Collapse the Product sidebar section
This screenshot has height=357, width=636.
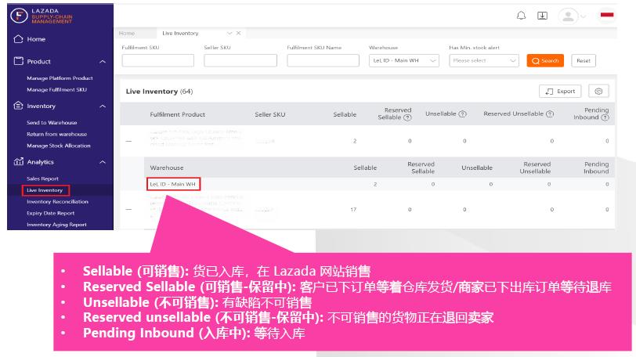(x=103, y=62)
